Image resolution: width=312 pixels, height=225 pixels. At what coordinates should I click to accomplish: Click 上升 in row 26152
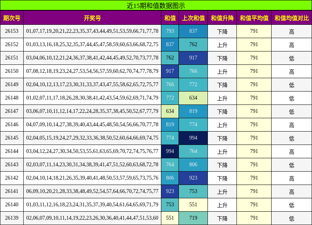(x=222, y=45)
